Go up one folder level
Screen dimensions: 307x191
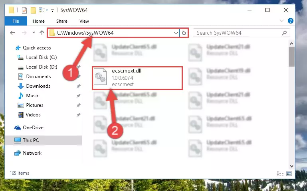[42, 33]
